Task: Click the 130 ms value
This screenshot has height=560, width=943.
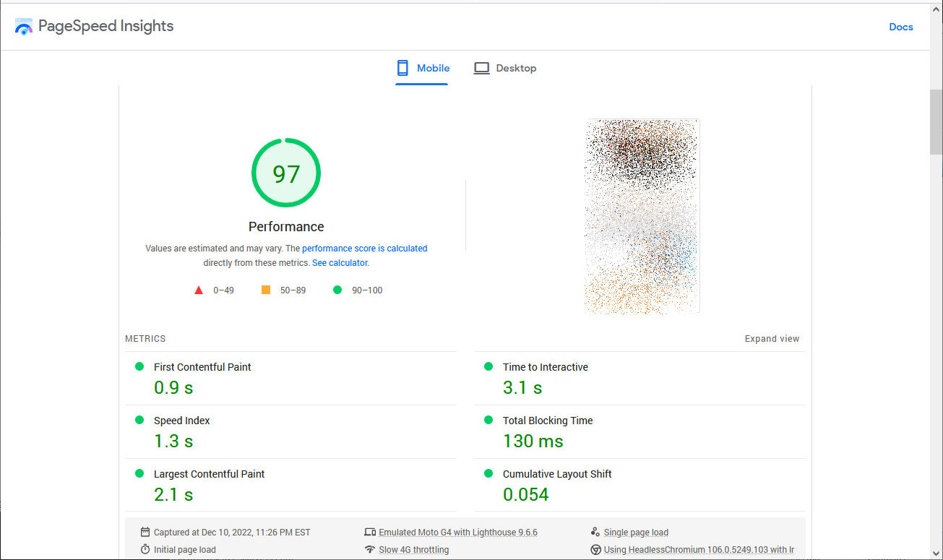Action: point(533,441)
